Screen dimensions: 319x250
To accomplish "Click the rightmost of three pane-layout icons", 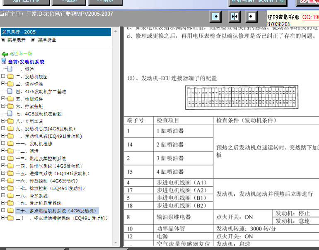I will coord(251,17).
